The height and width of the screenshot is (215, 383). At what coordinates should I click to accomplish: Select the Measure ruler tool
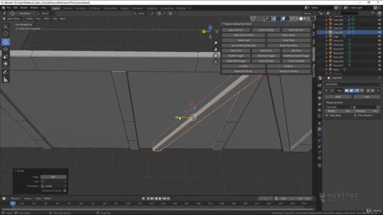pyautogui.click(x=5, y=79)
